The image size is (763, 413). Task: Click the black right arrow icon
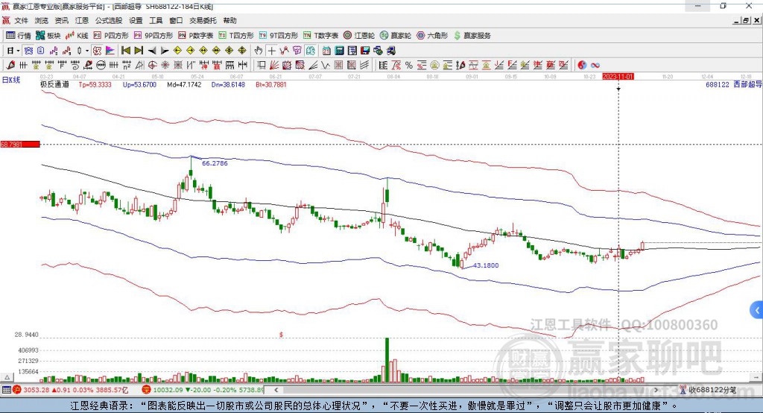click(165, 51)
